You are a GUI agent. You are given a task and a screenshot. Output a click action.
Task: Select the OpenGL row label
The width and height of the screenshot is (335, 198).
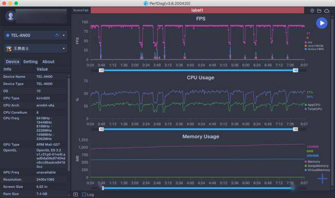click(10, 150)
